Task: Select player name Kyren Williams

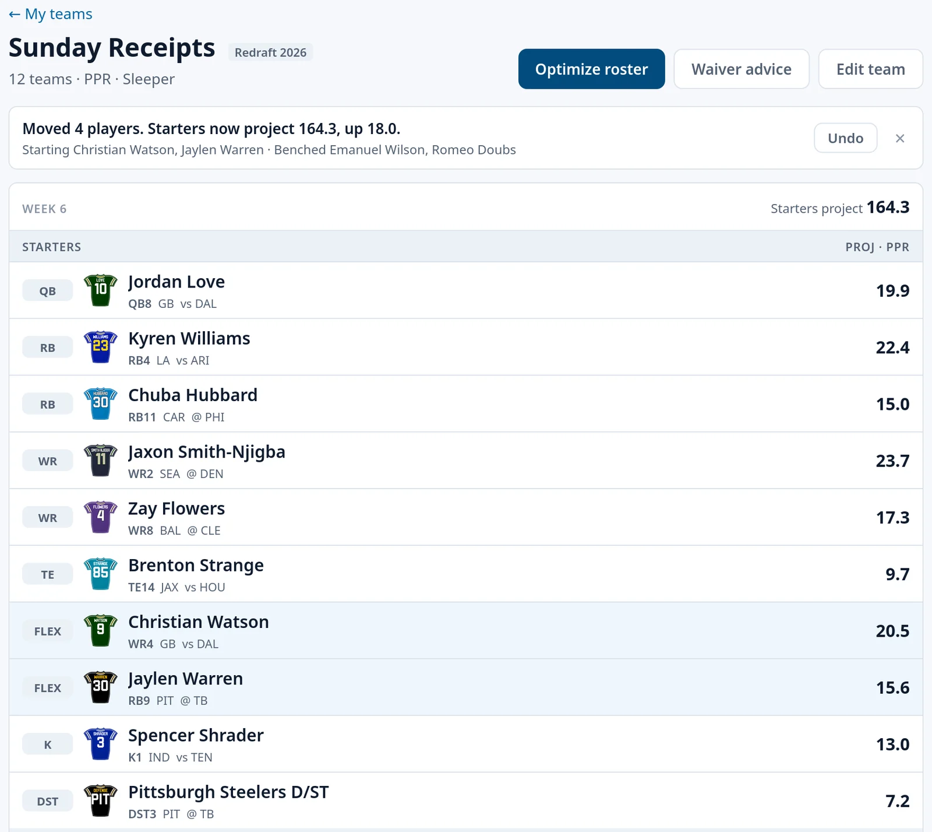Action: coord(189,338)
